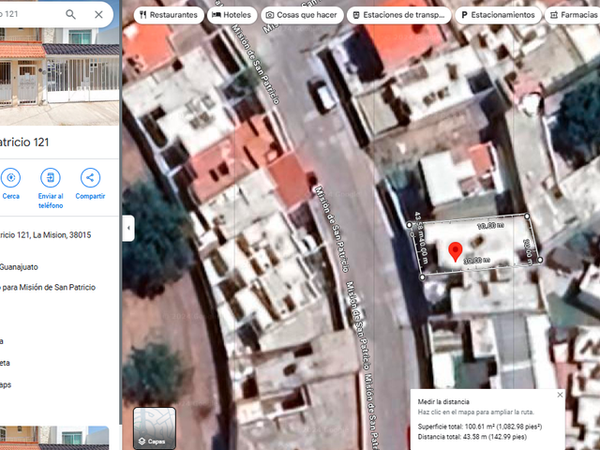Image resolution: width=600 pixels, height=450 pixels.
Task: Click the search magnifier icon
Action: coord(70,15)
